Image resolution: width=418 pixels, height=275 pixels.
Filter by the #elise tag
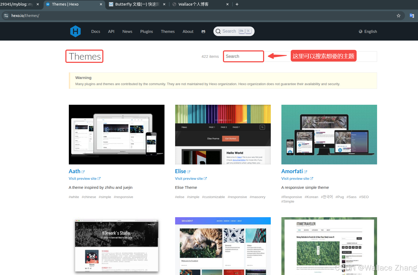(180, 197)
